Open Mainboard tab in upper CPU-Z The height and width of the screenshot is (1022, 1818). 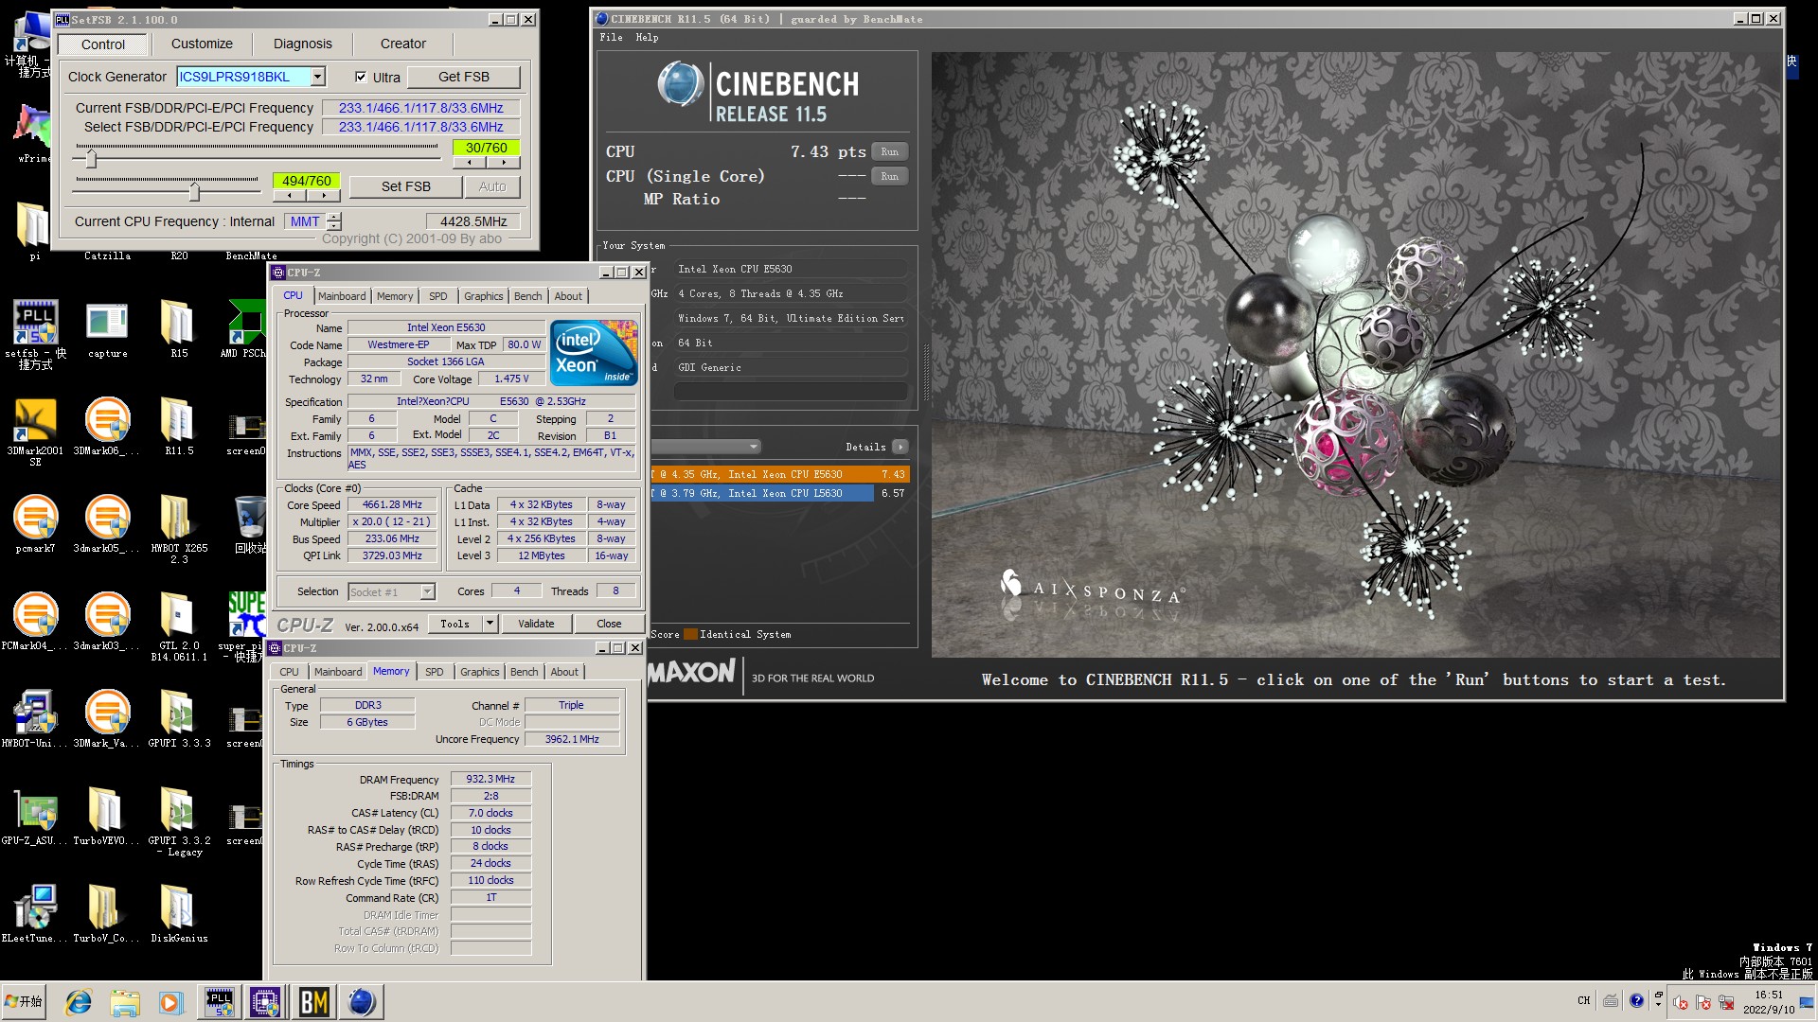342,296
